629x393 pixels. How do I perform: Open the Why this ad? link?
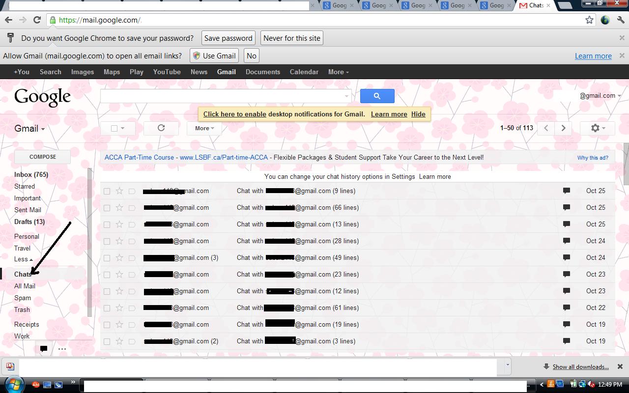(593, 158)
